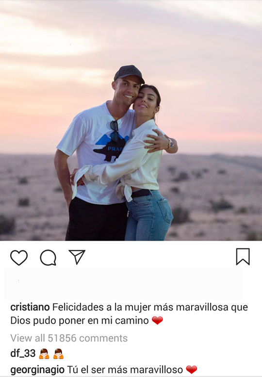Select the comment text Tú el ser más maravilloso
This screenshot has width=262, height=377.
(125, 370)
